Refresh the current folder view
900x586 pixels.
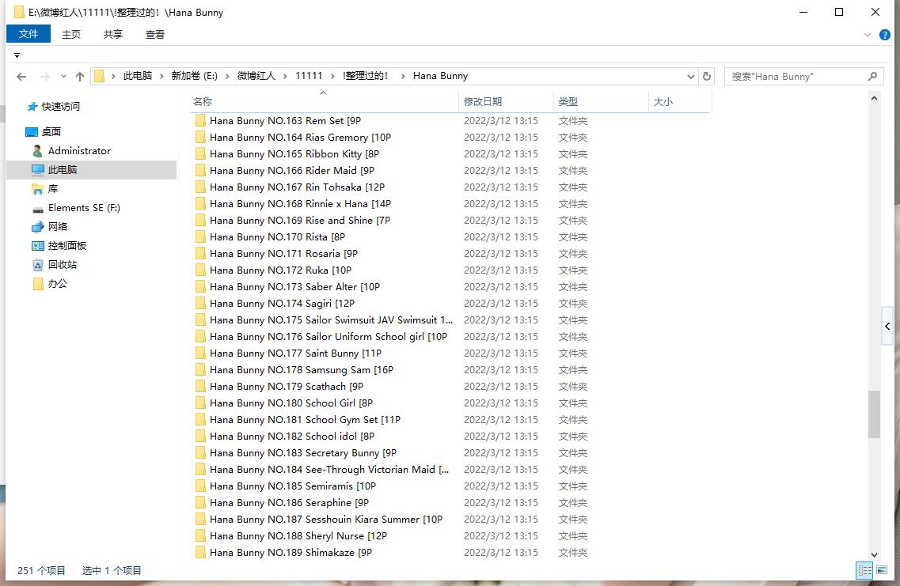707,76
